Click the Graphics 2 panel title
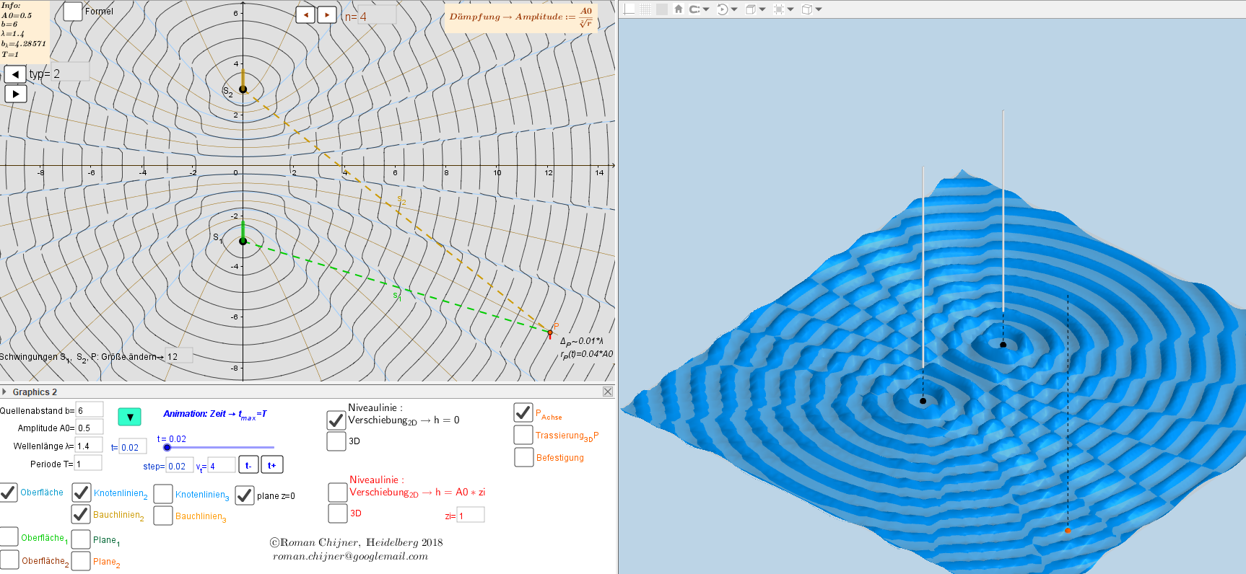 35,392
